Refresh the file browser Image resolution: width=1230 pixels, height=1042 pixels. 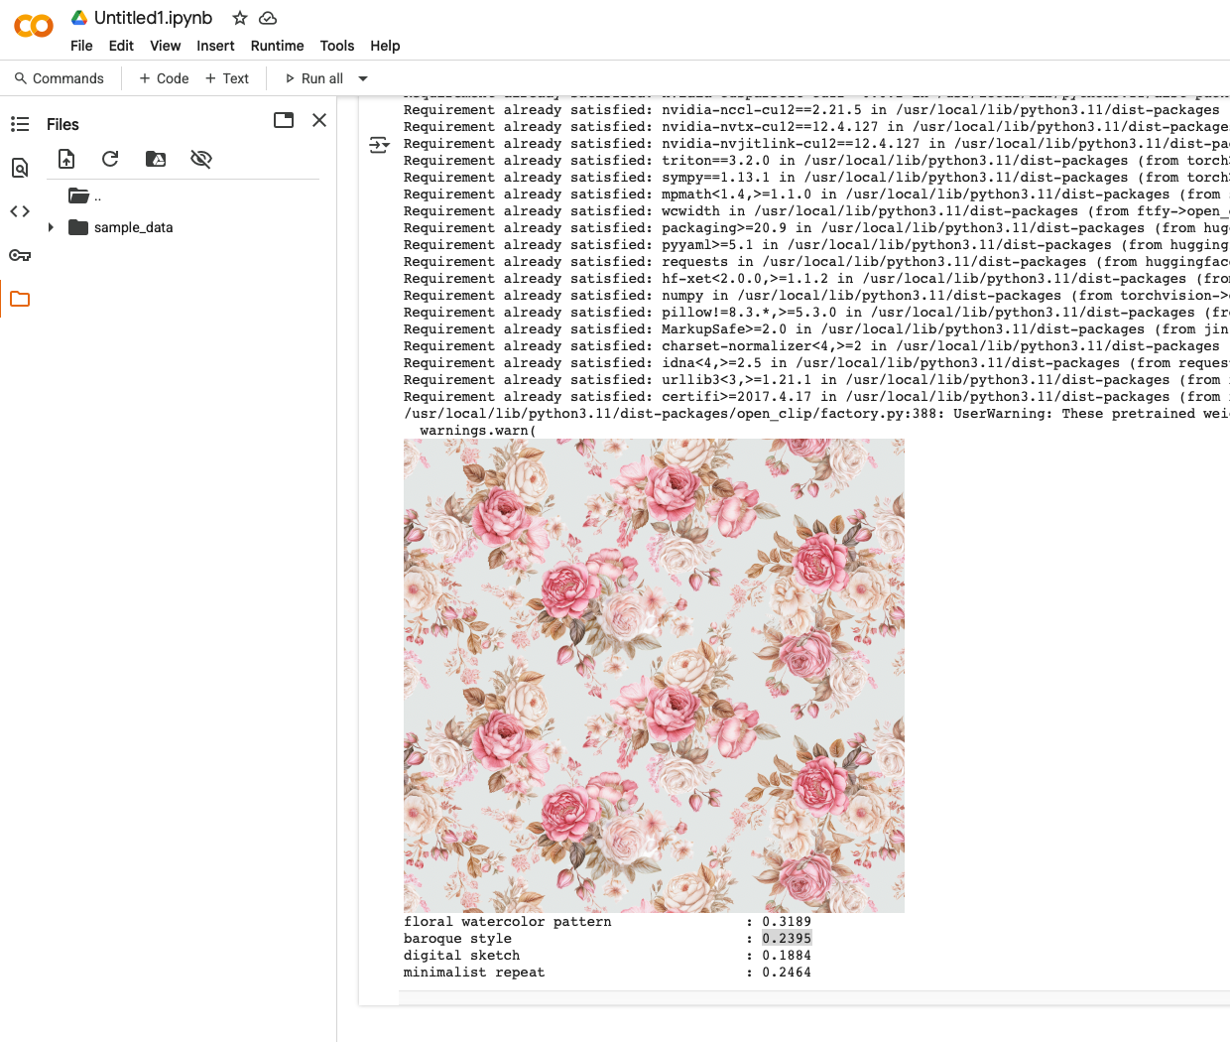110,159
